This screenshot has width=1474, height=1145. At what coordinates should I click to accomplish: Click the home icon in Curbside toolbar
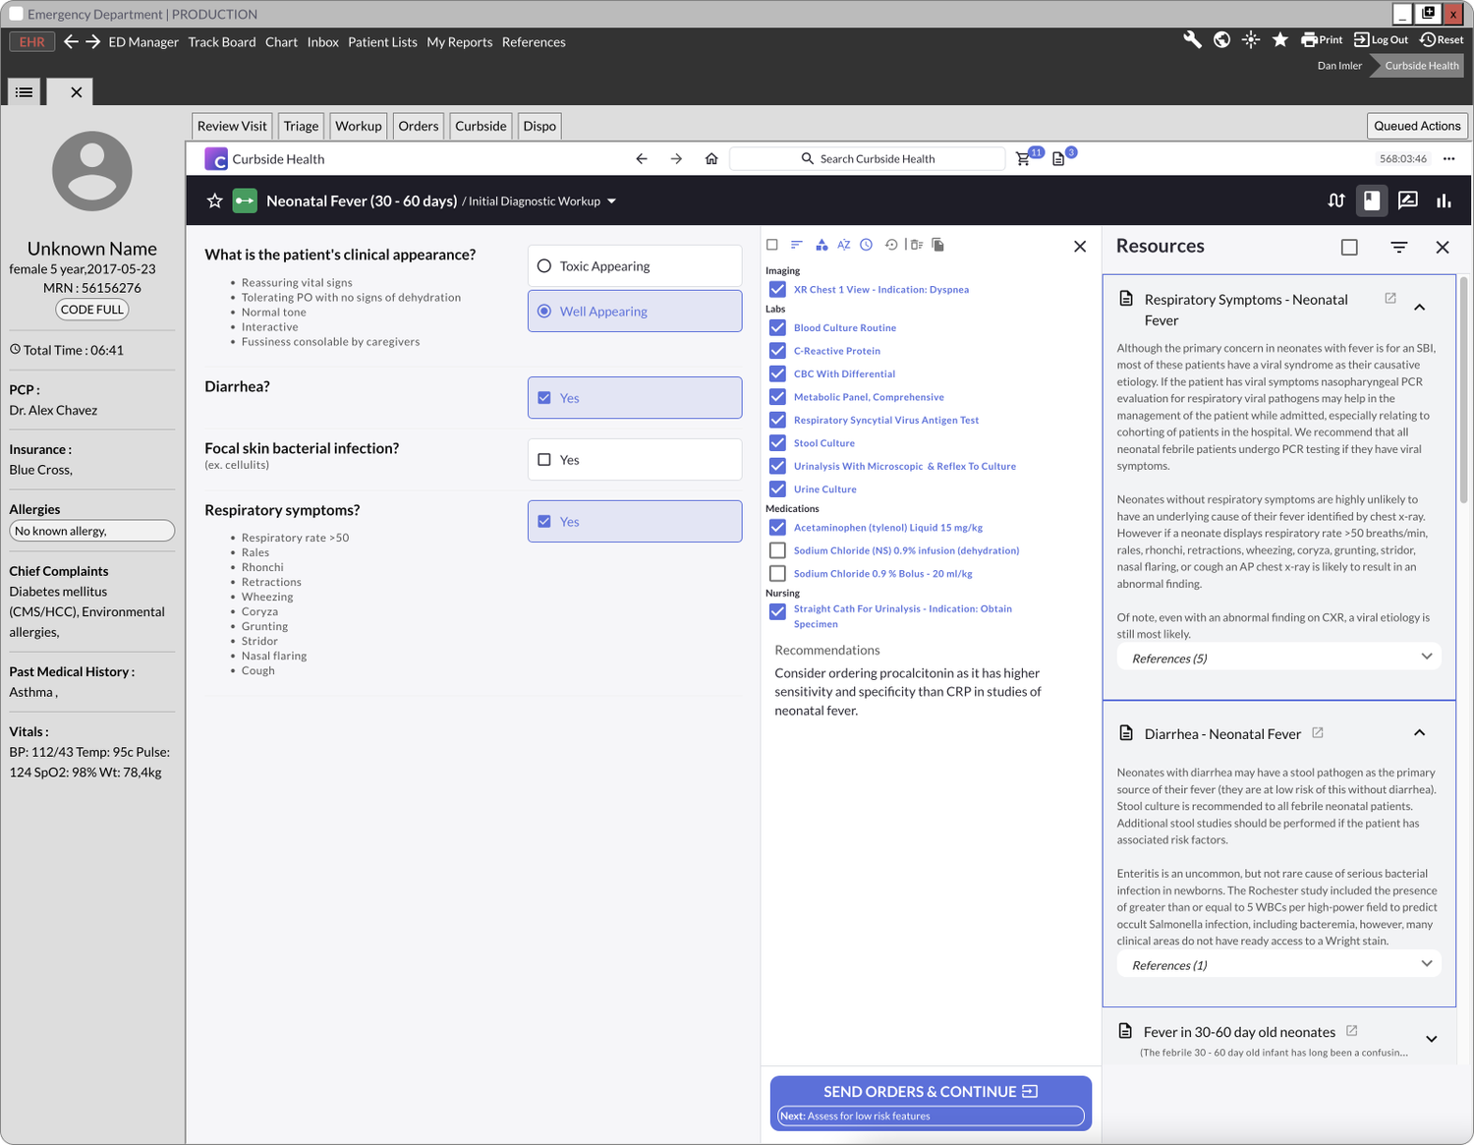711,159
